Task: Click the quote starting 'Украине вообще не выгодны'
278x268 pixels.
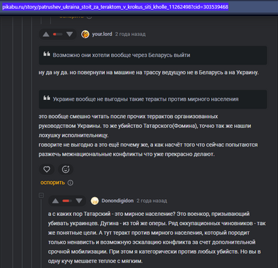Action: coord(153,99)
